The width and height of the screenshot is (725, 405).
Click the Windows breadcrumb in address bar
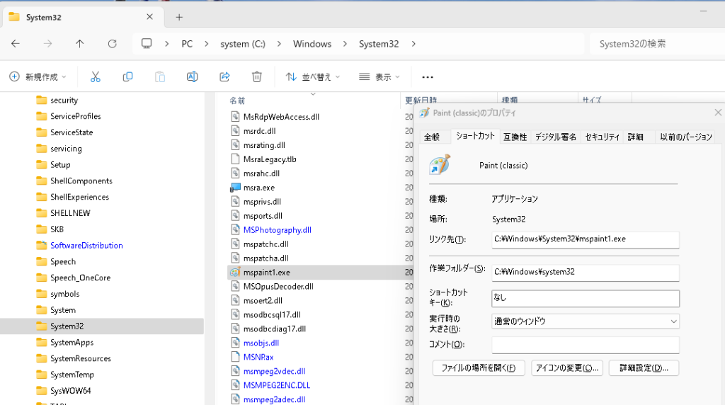point(312,43)
